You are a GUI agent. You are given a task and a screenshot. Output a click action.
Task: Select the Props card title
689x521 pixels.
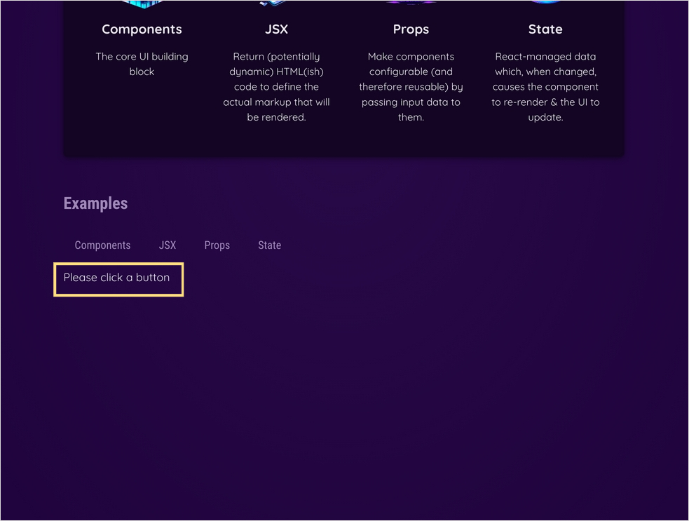(411, 29)
